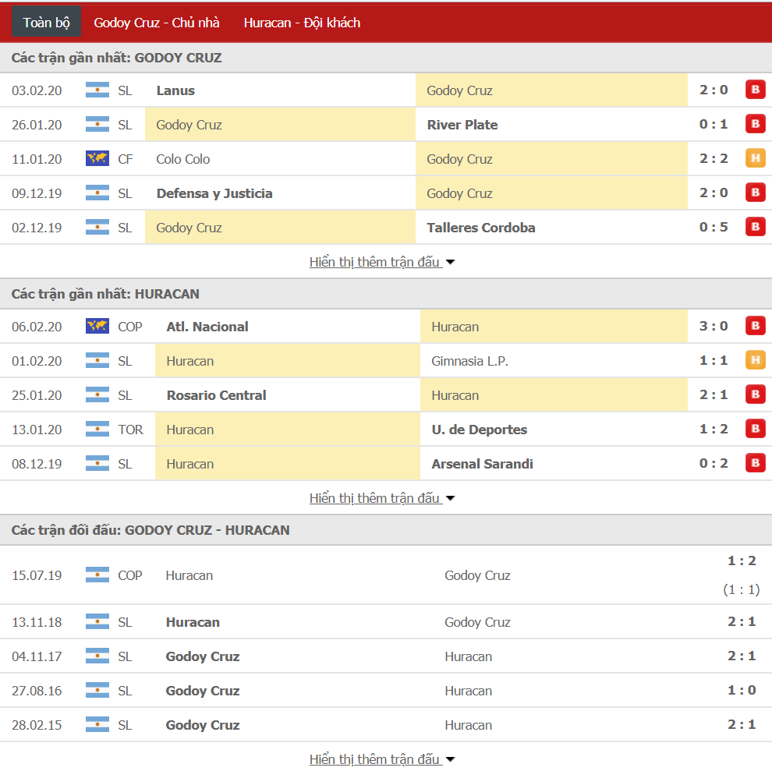Click the (1 : 1) halftime score

[x=741, y=589]
